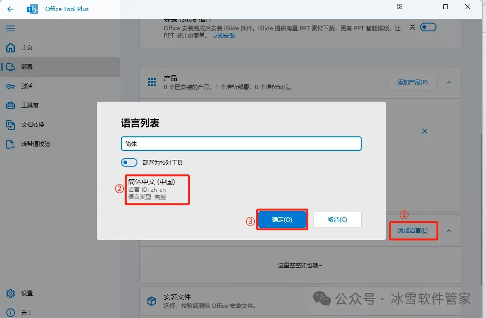
Task: Click the Office Tool Plus logo icon
Action: click(x=32, y=9)
